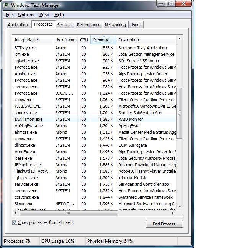
Task: Select the ApntEx.exe process
Action: pyautogui.click(x=94, y=152)
